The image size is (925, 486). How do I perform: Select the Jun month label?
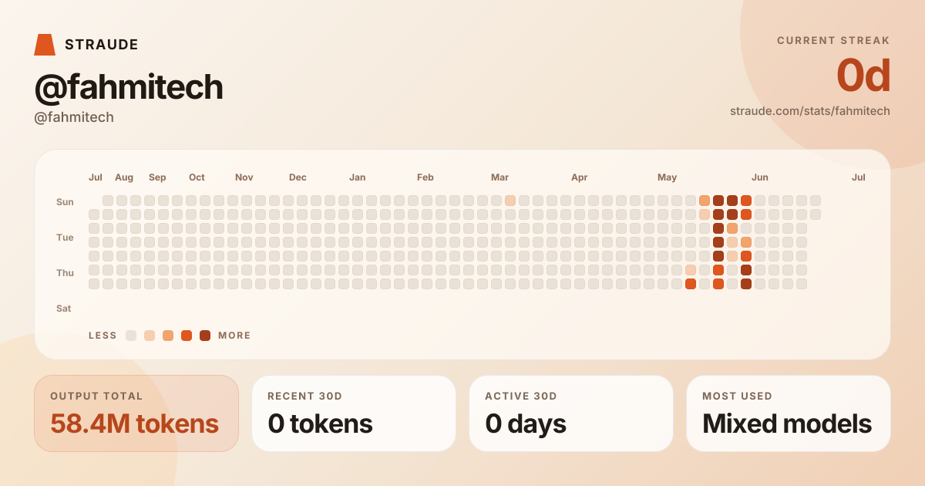[x=760, y=177]
